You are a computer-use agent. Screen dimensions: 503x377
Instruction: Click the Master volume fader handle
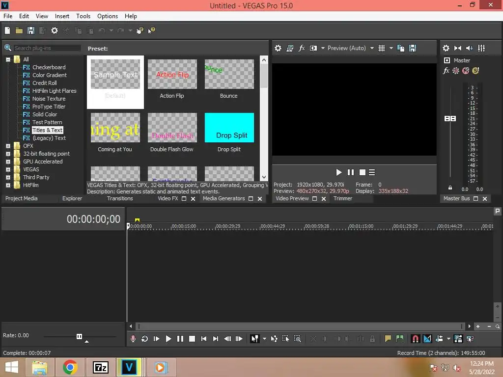450,119
